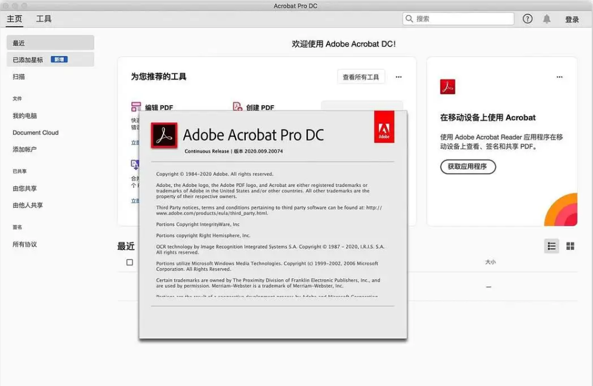Click the Create PDF tool icon

click(x=237, y=107)
